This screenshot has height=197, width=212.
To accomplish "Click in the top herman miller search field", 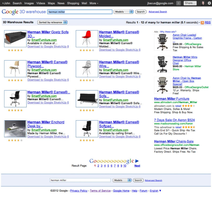I will 80,12.
